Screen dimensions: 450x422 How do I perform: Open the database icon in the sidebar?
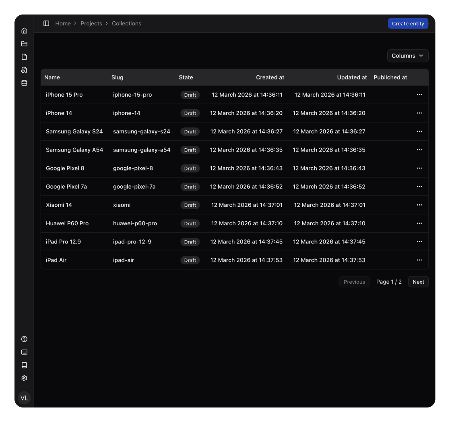coord(24,83)
